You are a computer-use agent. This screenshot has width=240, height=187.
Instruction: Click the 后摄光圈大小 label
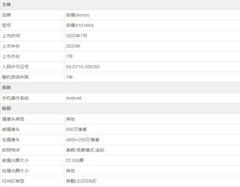click(15, 171)
